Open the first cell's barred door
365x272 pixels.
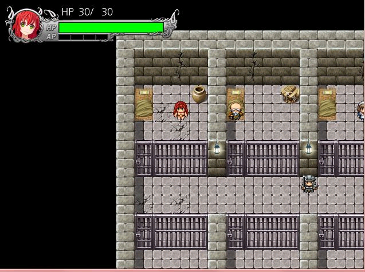tap(144, 158)
